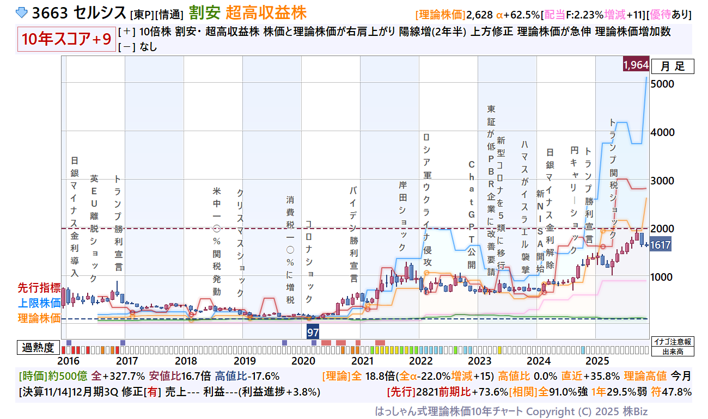Click the 10年スコア+9 score box
Image resolution: width=708 pixels, height=419 pixels.
pyautogui.click(x=66, y=39)
